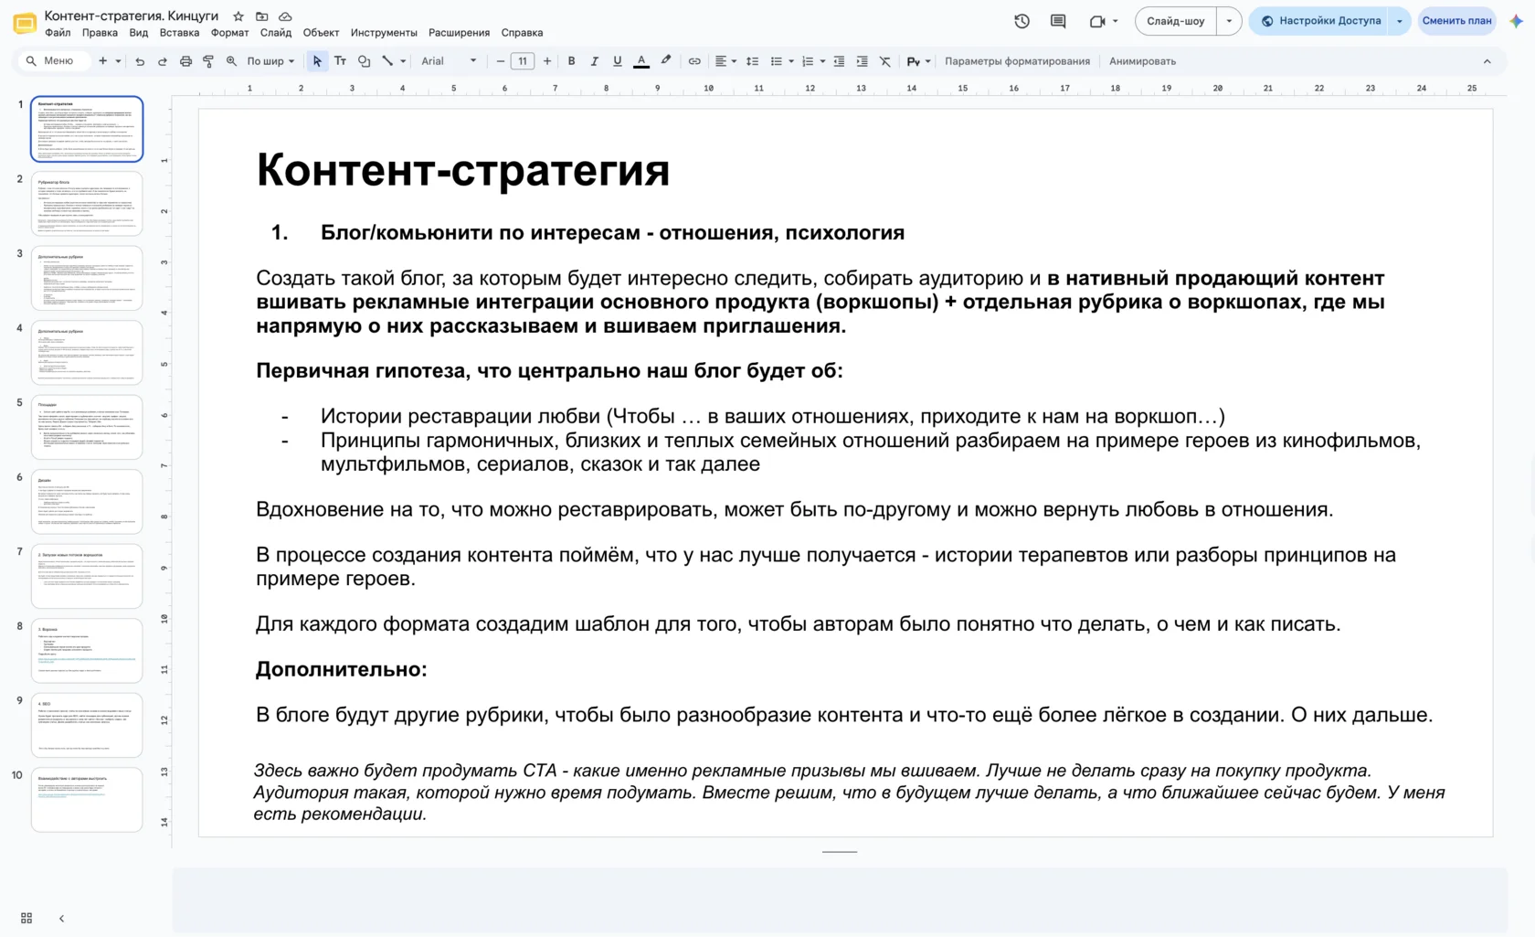Viewport: 1535px width, 937px height.
Task: Start the Слайд-шоу presentation
Action: 1176,21
